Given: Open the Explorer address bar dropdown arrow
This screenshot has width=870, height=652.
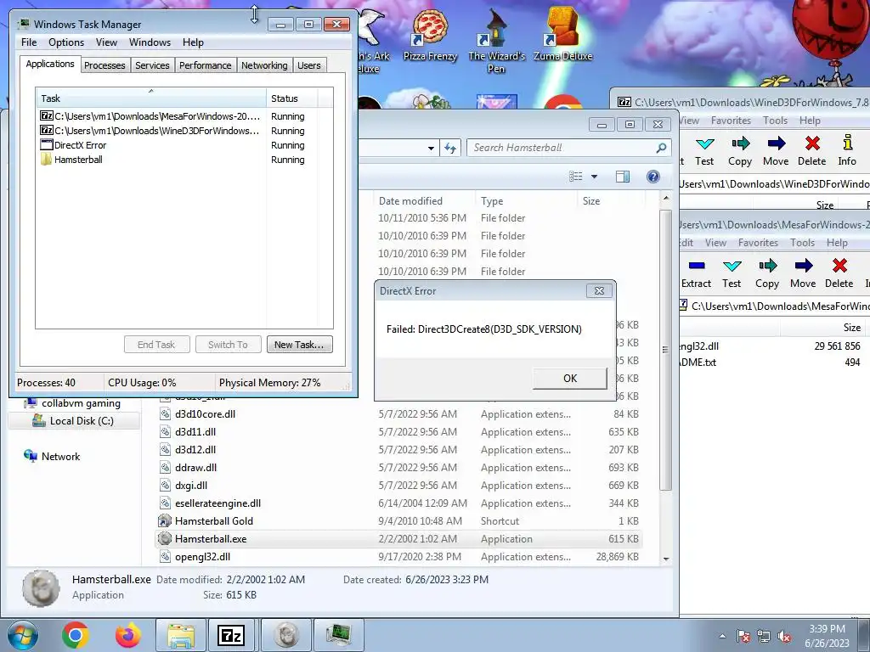Looking at the screenshot, I should tap(431, 148).
